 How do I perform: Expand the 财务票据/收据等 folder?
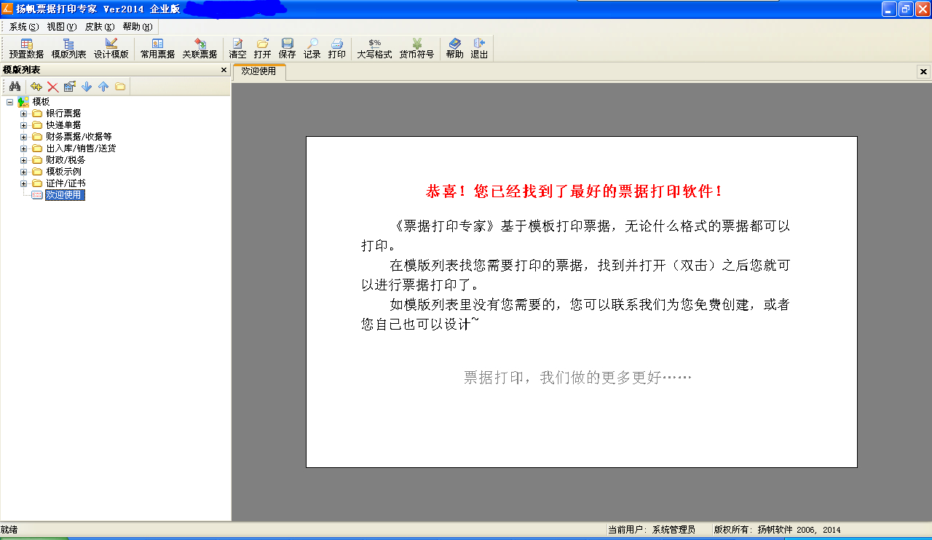[x=23, y=137]
